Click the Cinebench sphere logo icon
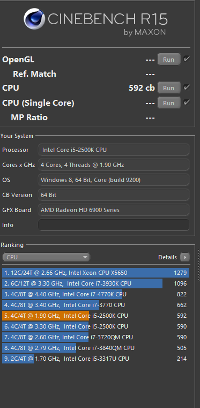The image size is (200, 408). (x=34, y=19)
